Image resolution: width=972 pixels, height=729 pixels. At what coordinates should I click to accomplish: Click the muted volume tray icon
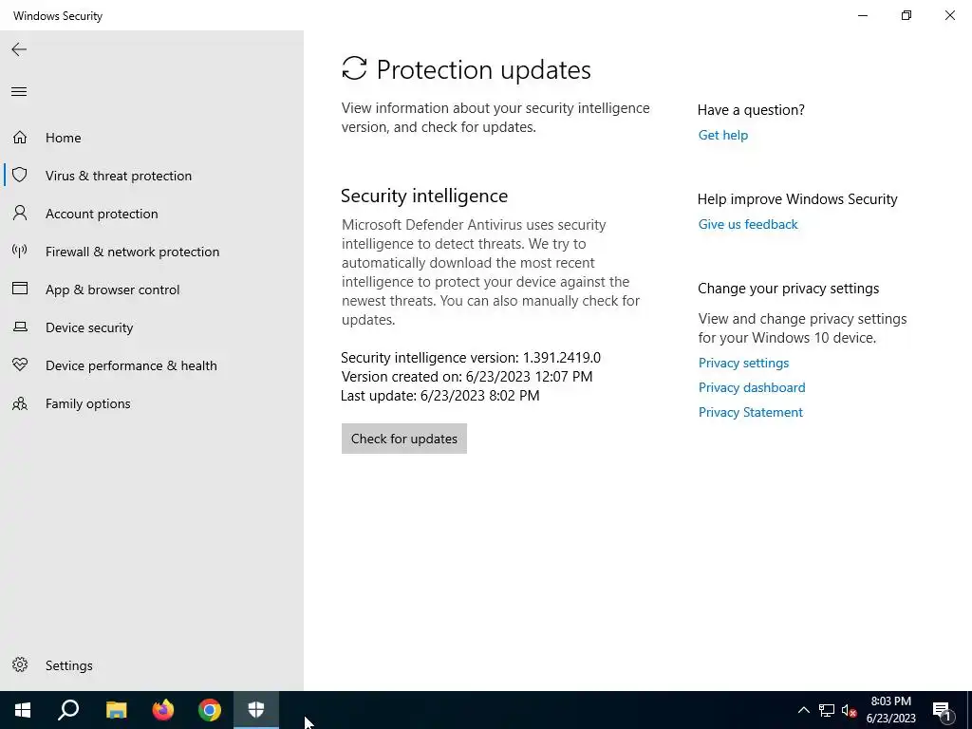(849, 710)
